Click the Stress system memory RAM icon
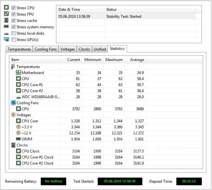Viewport: 212px width, 190px height. pyautogui.click(x=6, y=26)
